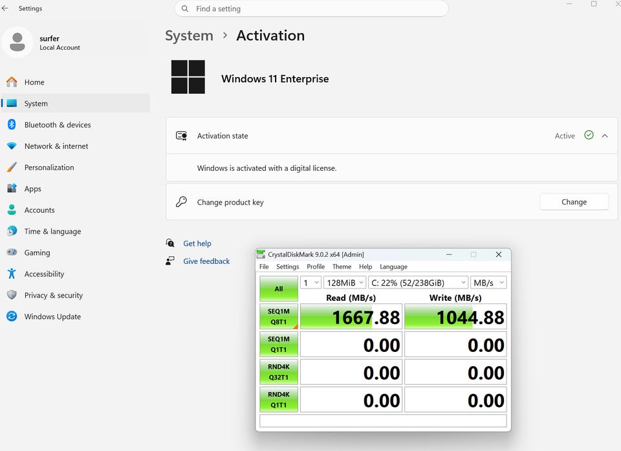Close the CrystalDiskMark window
Screen dimensions: 621x451
click(499, 254)
